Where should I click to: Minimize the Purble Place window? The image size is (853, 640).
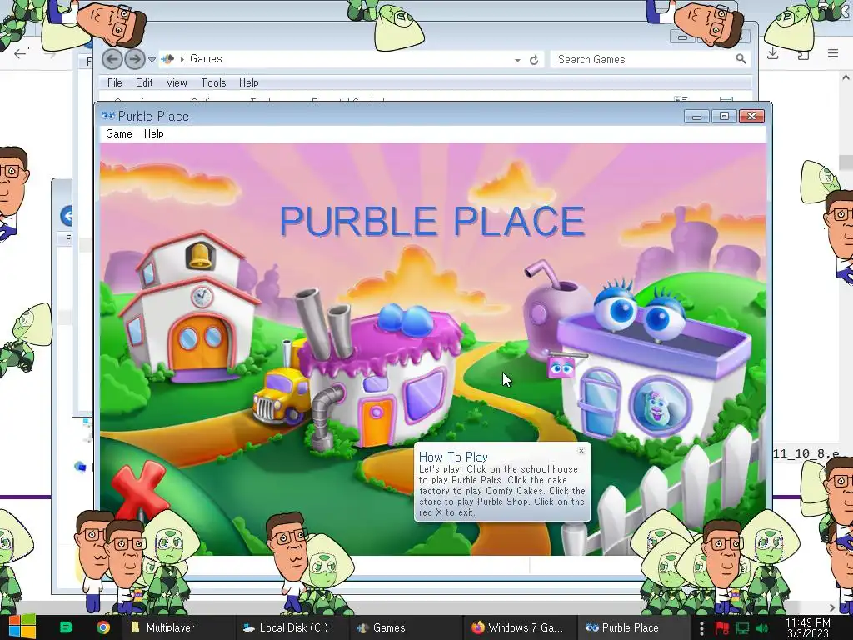tap(696, 117)
